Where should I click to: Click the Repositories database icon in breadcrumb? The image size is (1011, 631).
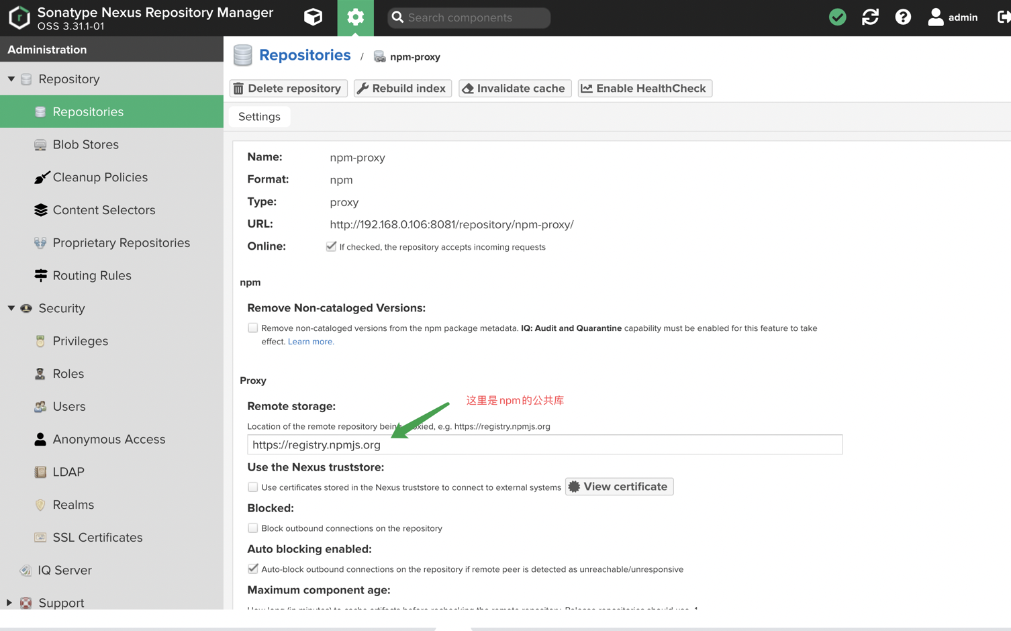(x=242, y=56)
